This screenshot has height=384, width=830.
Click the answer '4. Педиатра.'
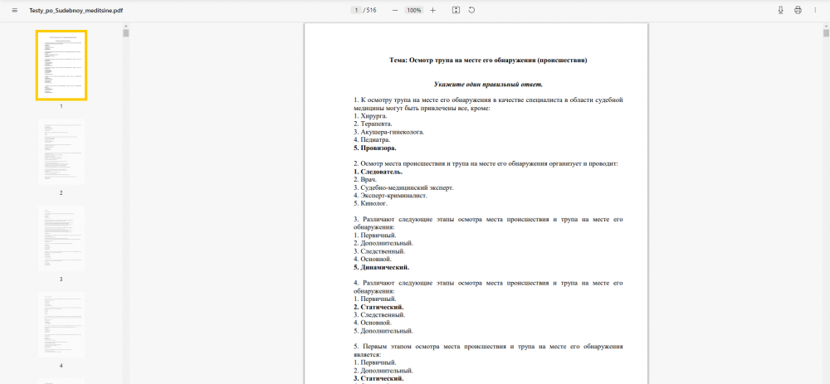[x=372, y=139]
